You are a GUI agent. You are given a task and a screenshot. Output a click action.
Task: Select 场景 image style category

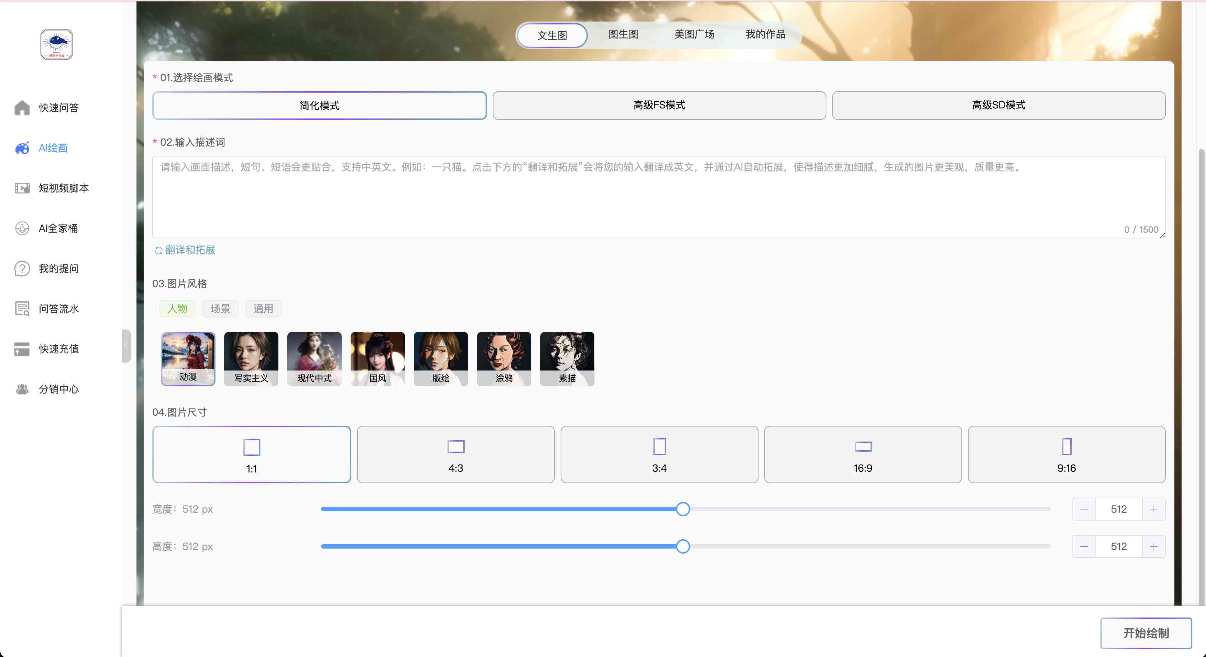coord(219,309)
